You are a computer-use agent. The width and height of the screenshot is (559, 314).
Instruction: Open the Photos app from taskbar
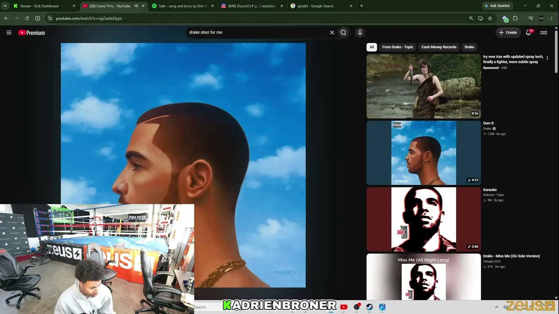coord(382,307)
